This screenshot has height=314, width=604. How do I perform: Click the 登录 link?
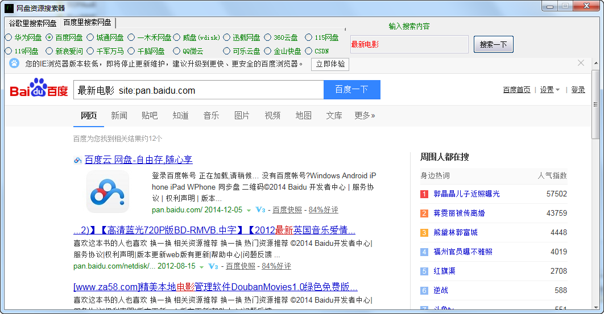coord(578,90)
